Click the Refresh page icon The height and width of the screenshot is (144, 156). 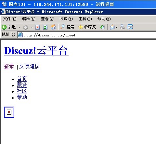pyautogui.click(x=45, y=27)
